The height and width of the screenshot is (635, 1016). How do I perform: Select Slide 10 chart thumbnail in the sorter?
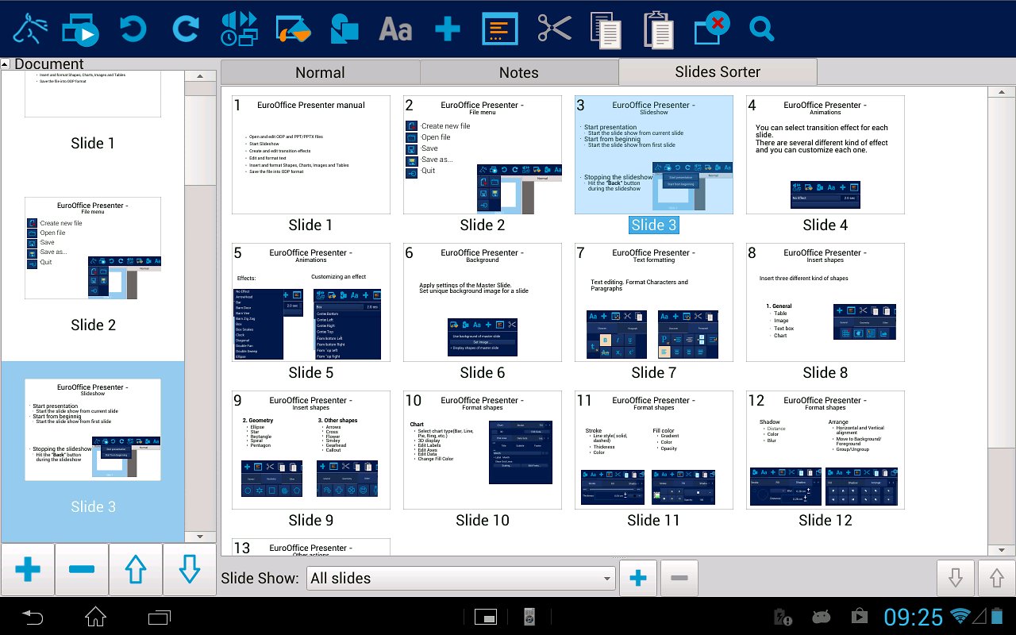point(483,450)
